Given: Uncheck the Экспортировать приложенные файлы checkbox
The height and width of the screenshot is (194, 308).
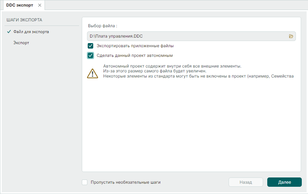Looking at the screenshot, I should point(90,45).
